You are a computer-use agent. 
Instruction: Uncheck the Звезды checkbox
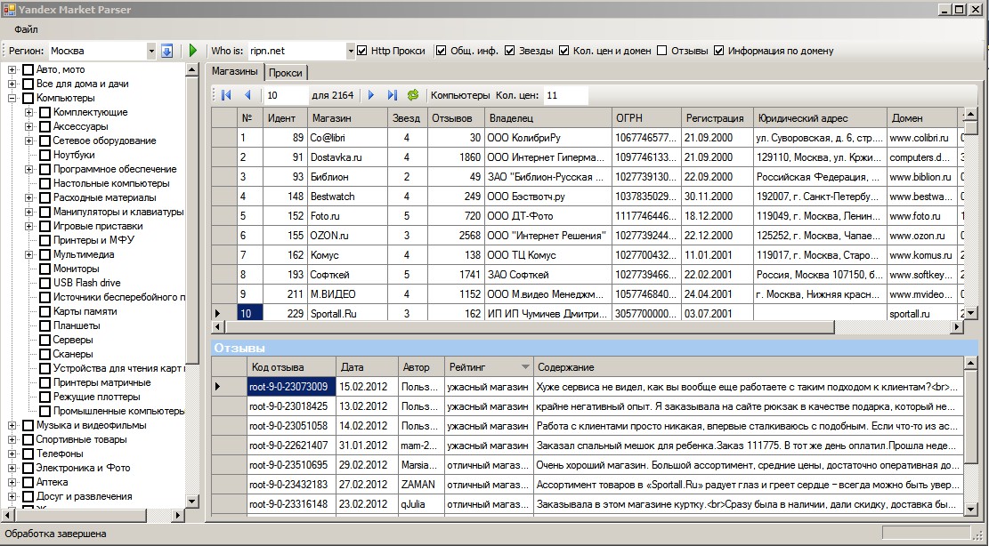pyautogui.click(x=510, y=51)
